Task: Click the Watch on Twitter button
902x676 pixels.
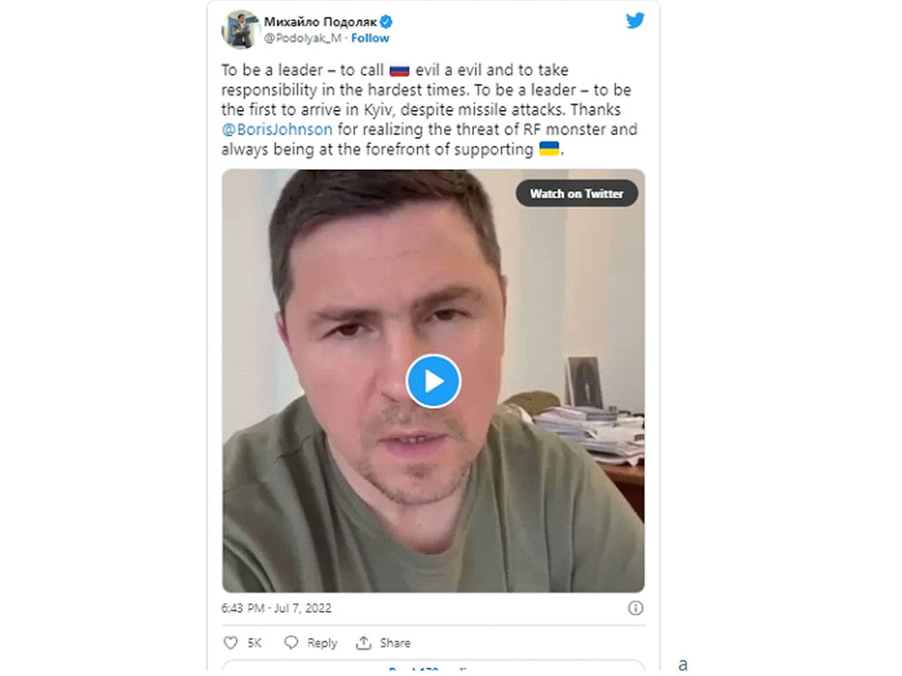Action: click(x=576, y=194)
